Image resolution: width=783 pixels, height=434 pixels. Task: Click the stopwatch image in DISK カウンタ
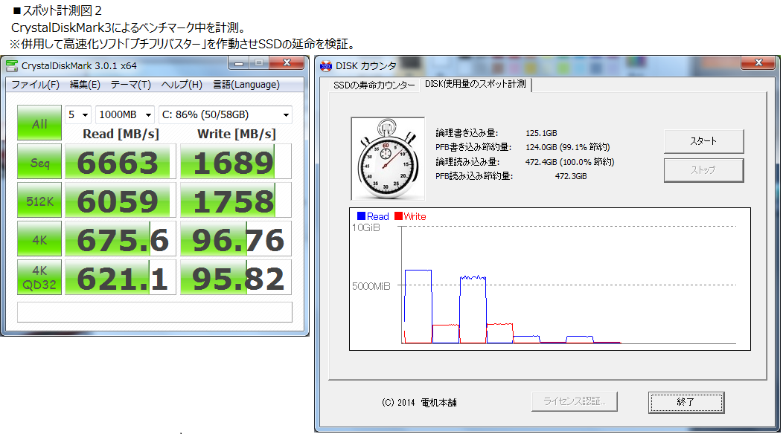(x=387, y=157)
